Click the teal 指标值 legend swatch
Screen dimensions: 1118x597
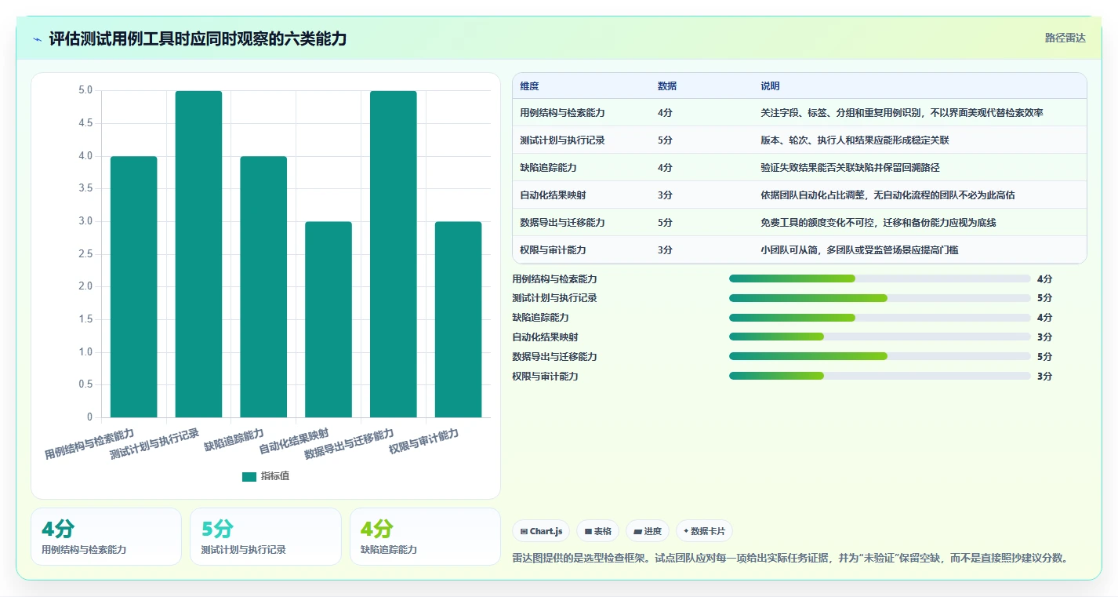[x=249, y=476]
